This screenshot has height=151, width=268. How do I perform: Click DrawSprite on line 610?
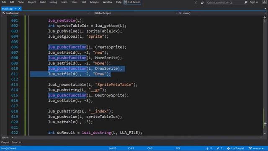click(x=106, y=68)
